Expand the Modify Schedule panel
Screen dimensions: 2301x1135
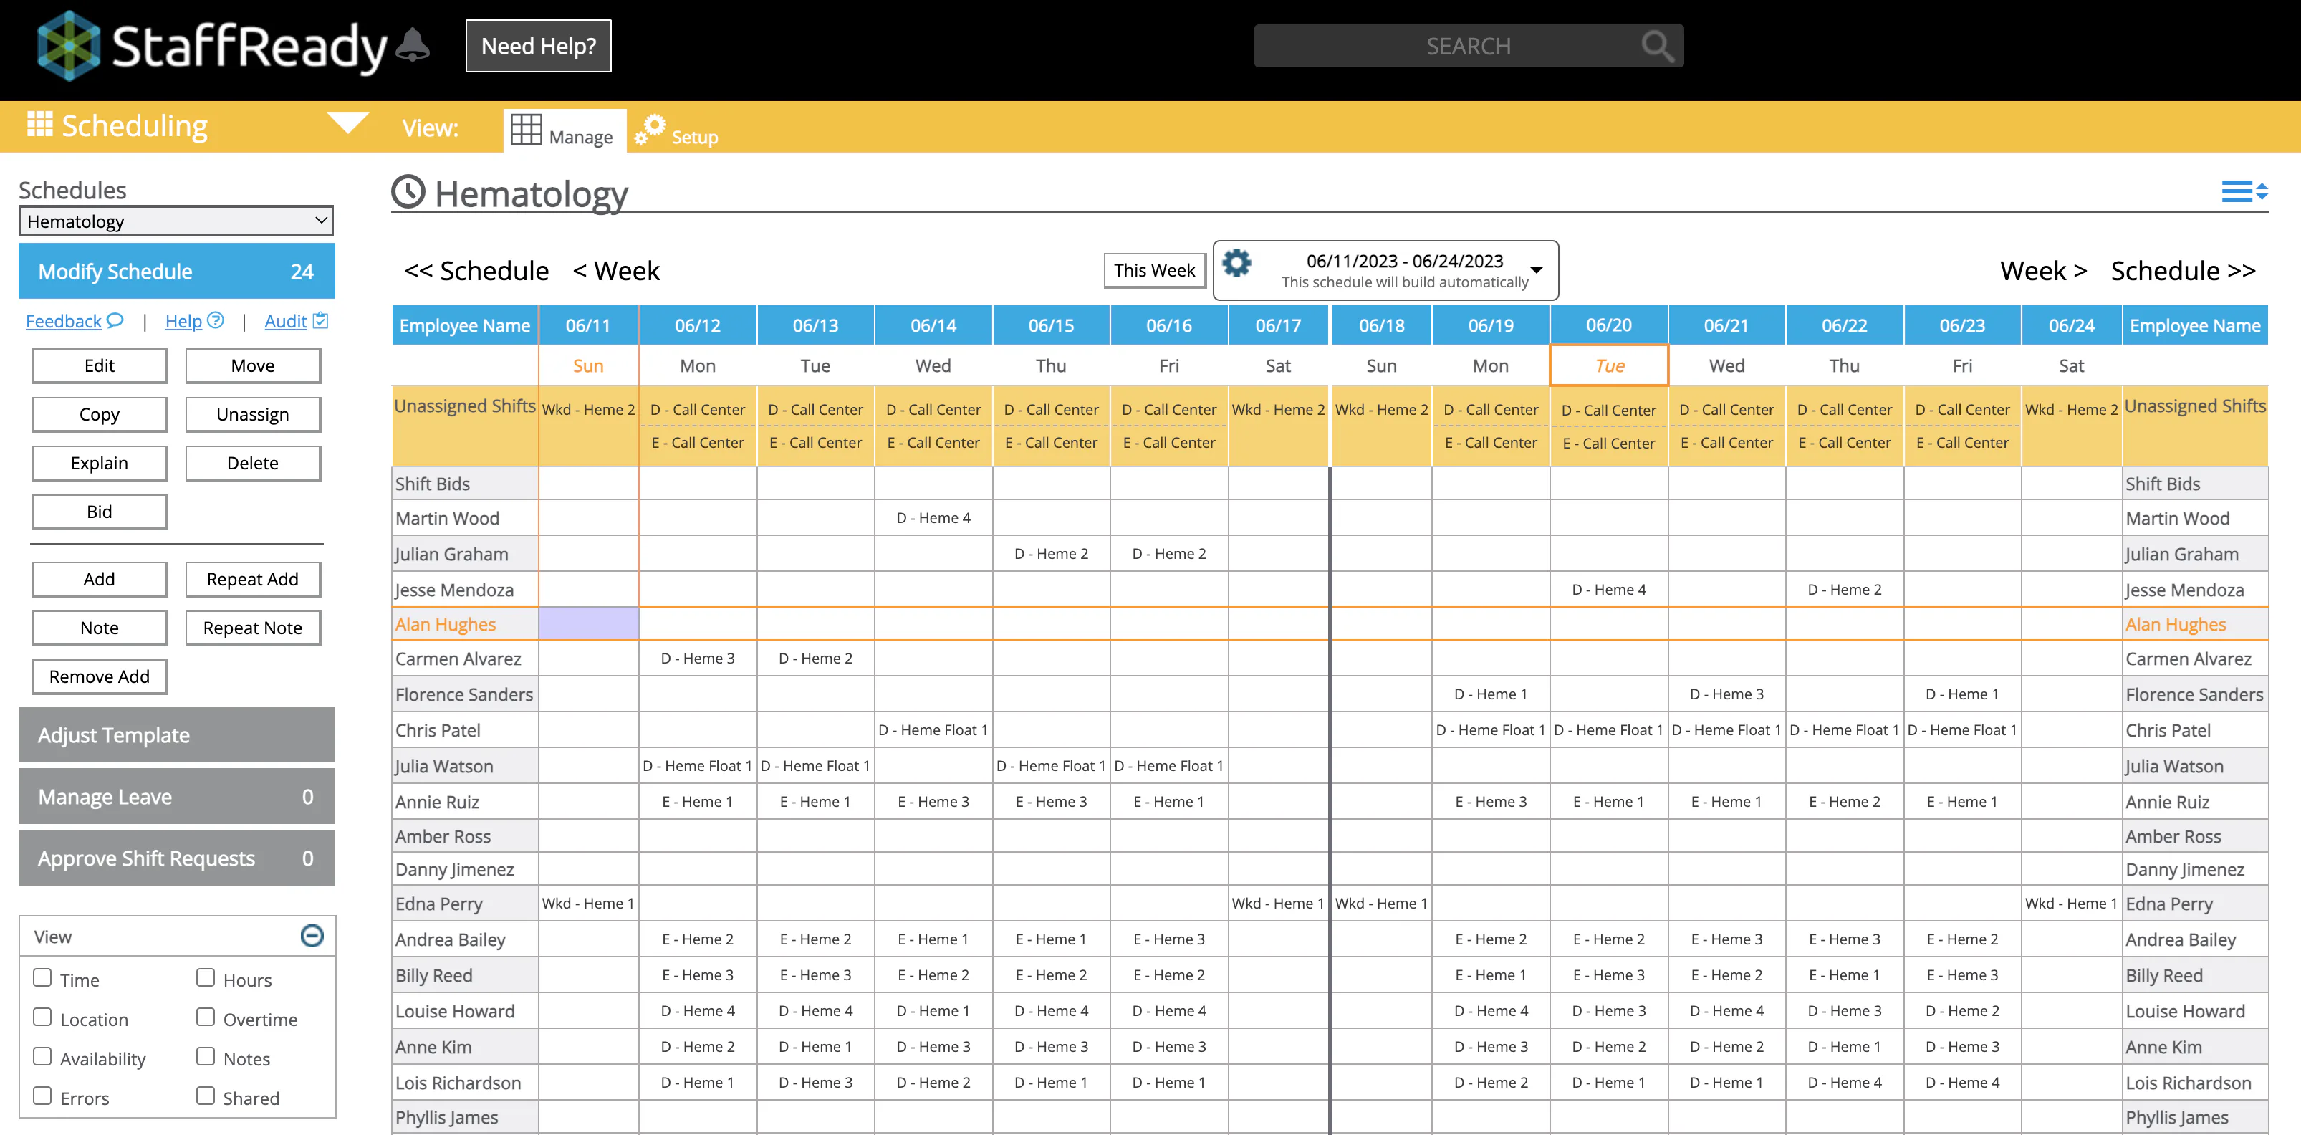pos(177,271)
